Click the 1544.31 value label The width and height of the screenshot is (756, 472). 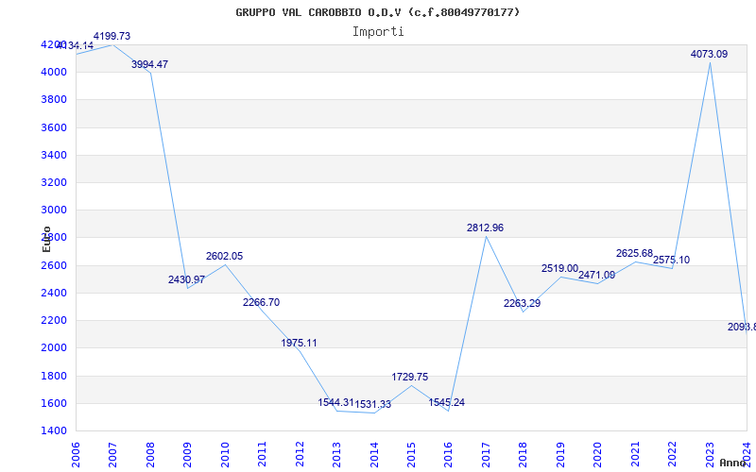point(336,402)
